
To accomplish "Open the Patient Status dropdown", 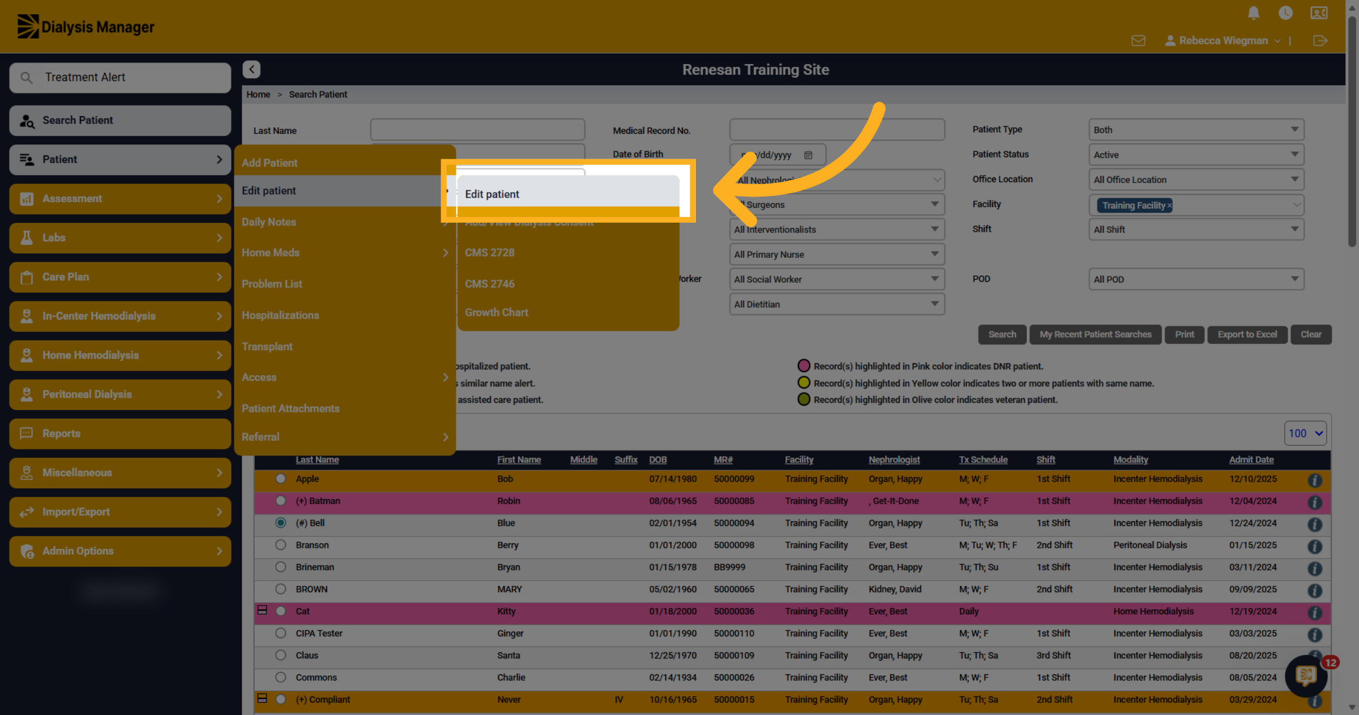I will 1196,155.
